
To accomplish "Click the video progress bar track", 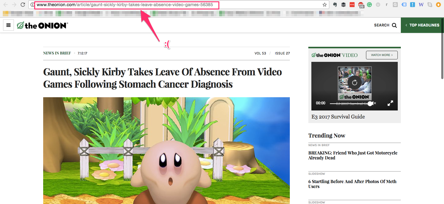I will (x=350, y=104).
